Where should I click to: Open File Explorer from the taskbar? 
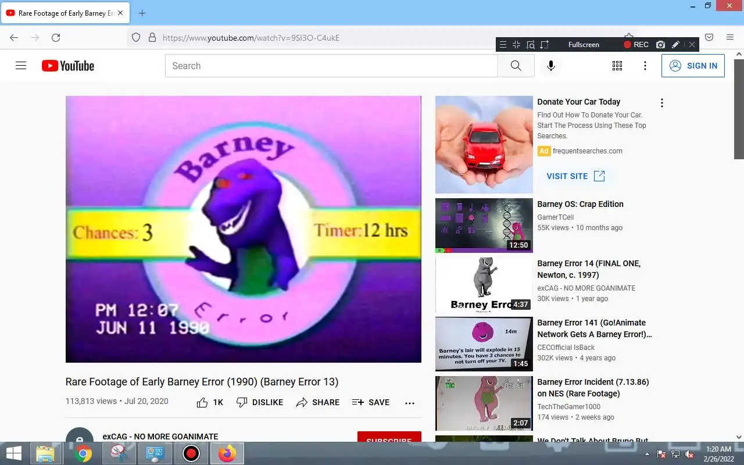coord(45,453)
